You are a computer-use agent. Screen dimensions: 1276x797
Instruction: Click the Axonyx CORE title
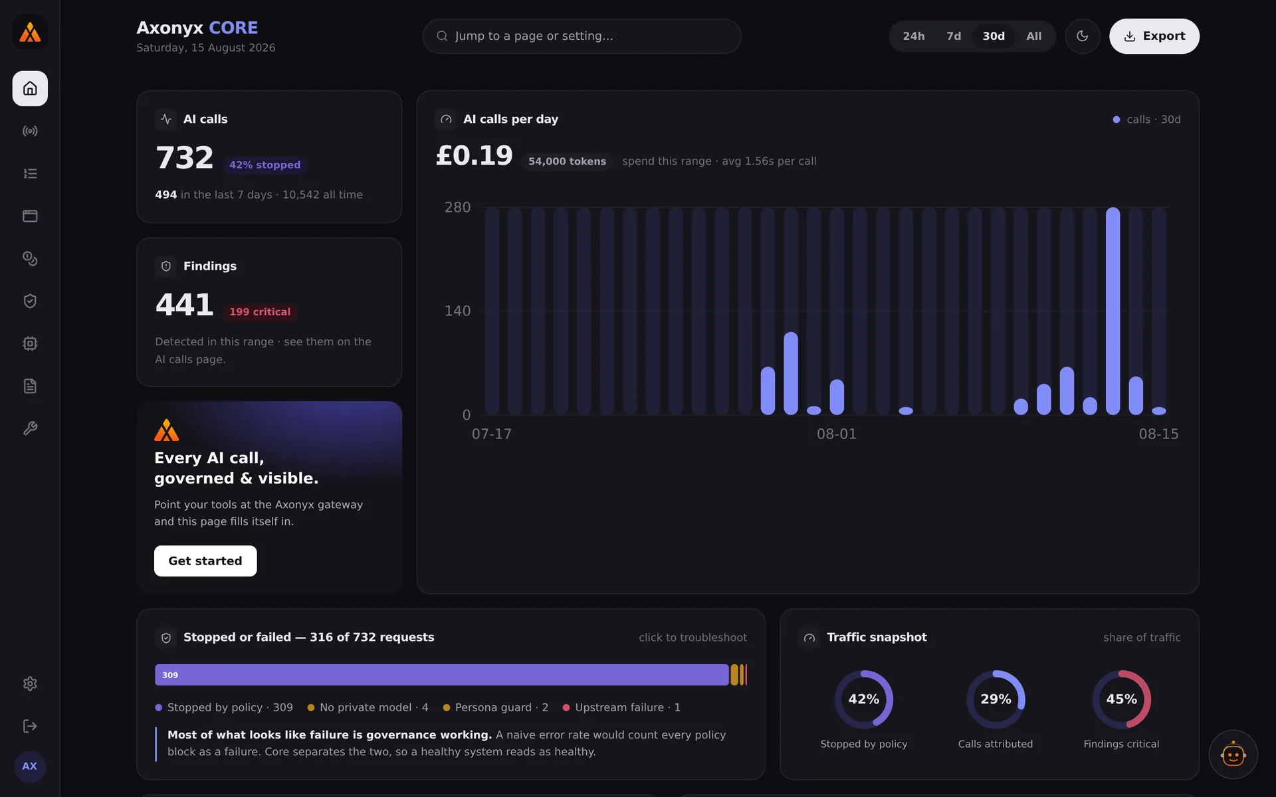click(x=197, y=28)
